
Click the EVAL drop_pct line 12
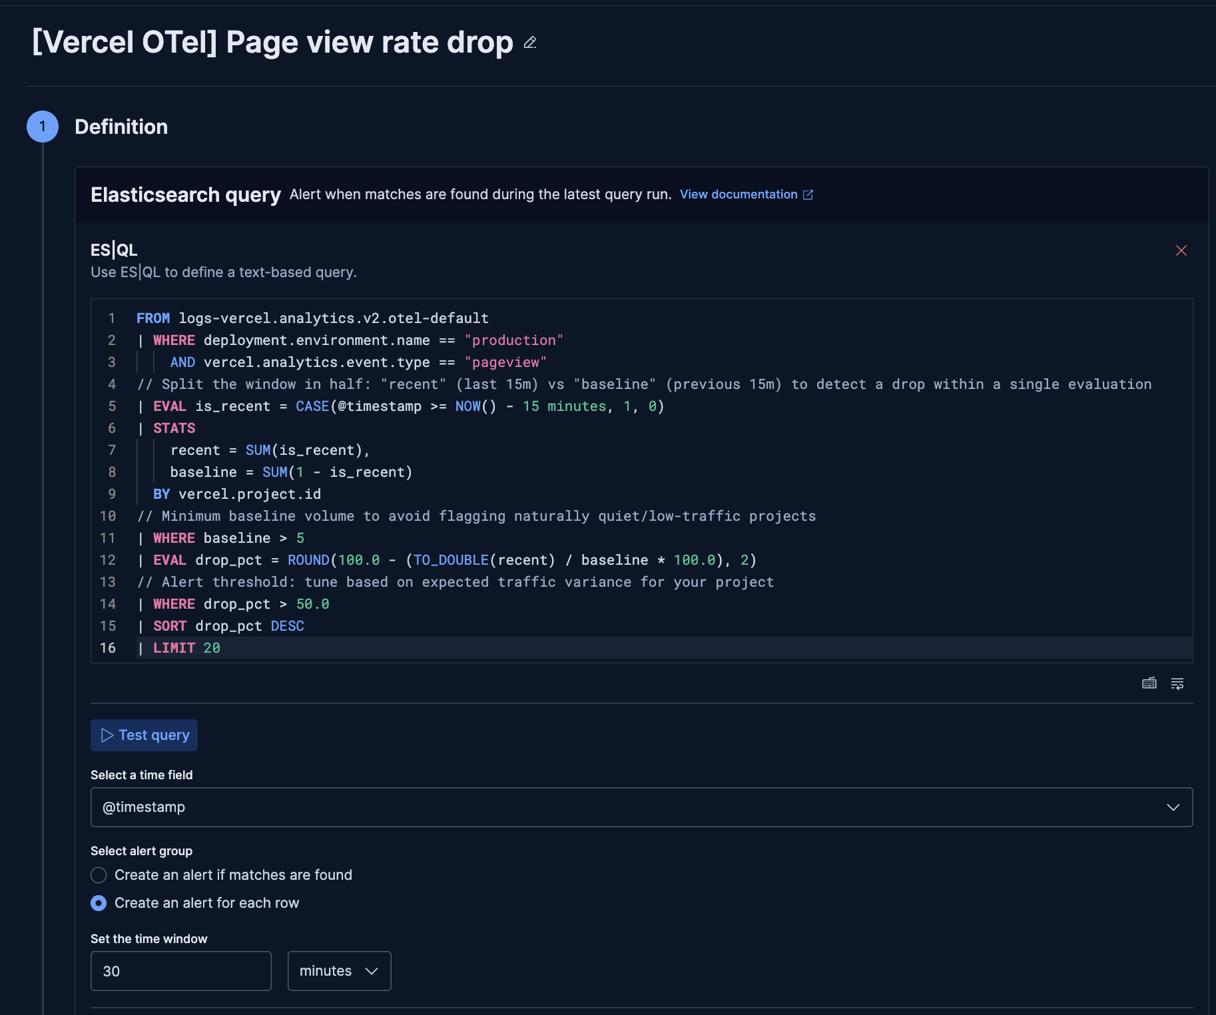click(x=447, y=560)
